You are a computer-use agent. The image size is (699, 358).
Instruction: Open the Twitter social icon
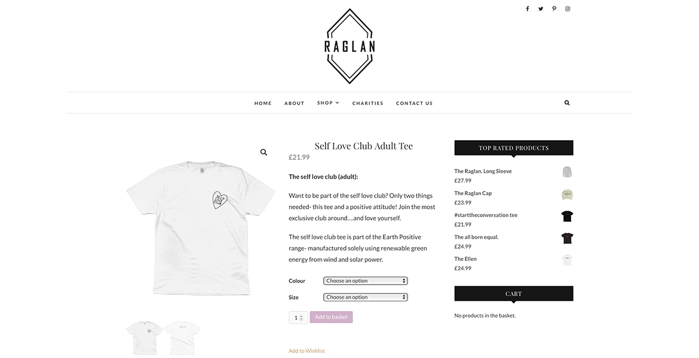click(541, 8)
